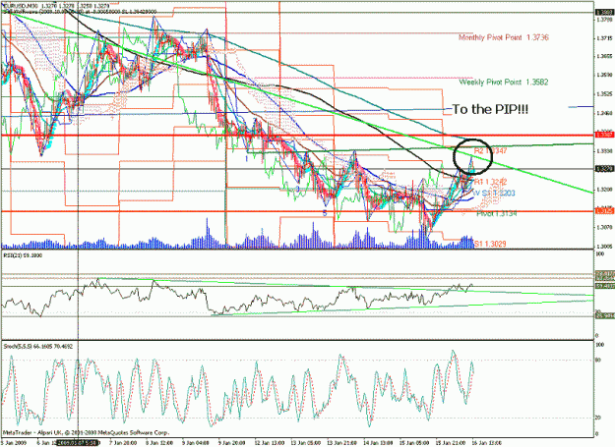Click the blue wave number 3 on chart
615x447 pixels.
coord(298,189)
